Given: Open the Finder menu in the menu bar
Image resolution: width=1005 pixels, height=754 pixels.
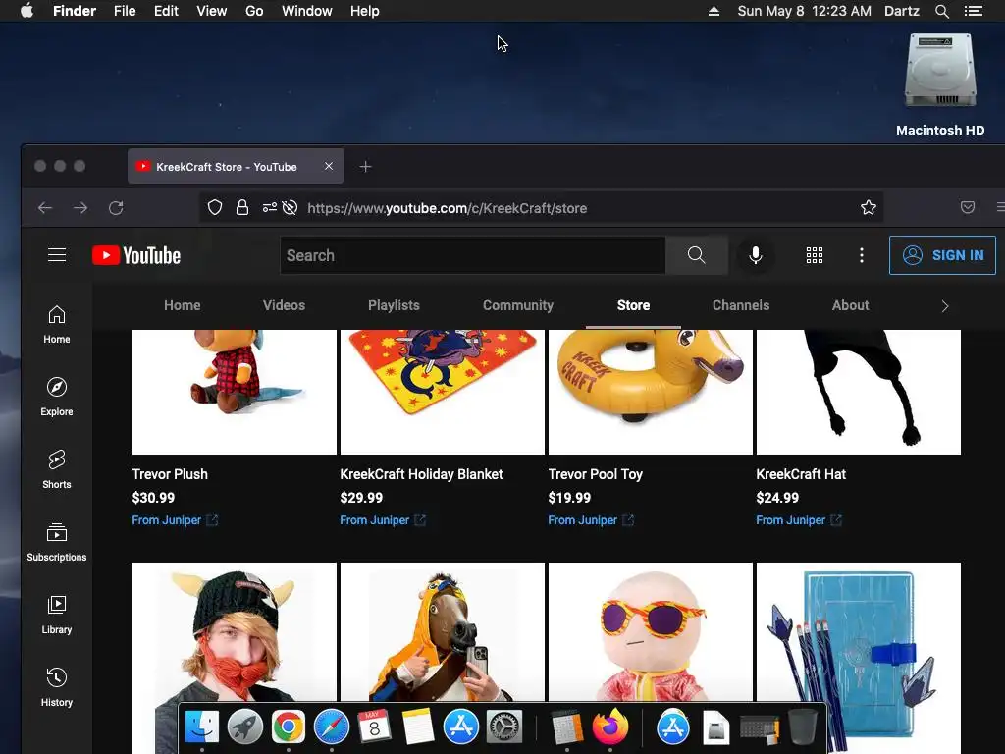Looking at the screenshot, I should (x=75, y=11).
